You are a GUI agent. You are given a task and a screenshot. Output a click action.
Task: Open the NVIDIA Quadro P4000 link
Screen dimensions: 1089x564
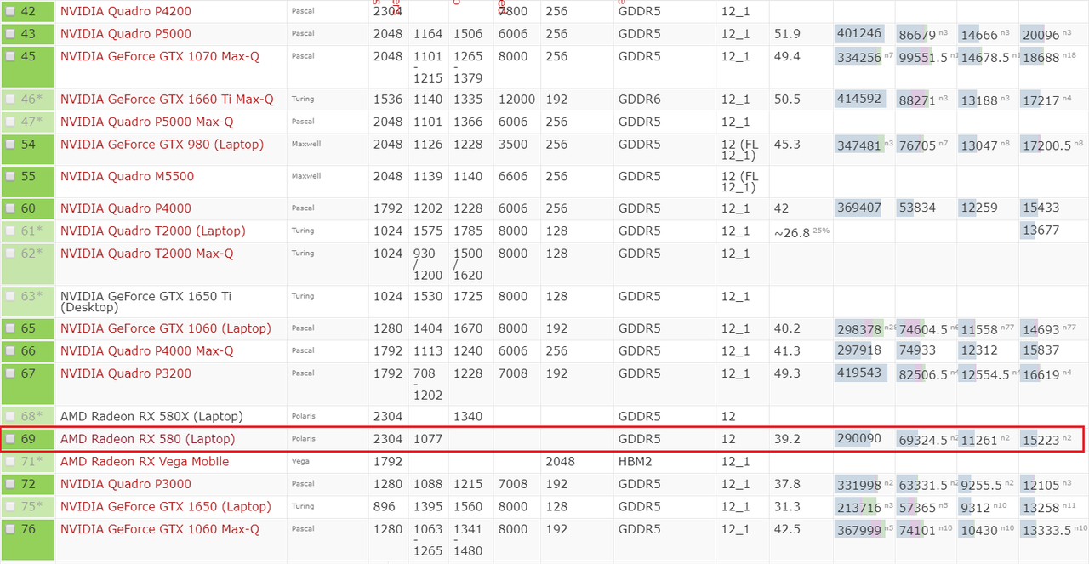pyautogui.click(x=126, y=208)
